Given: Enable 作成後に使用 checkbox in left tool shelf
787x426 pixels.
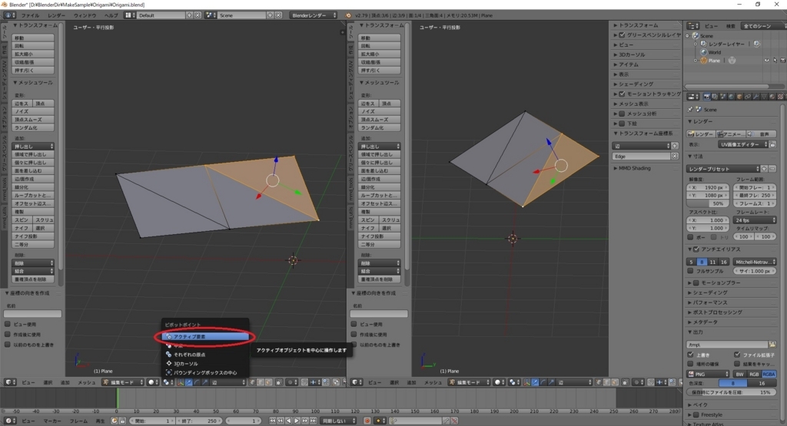Looking at the screenshot, I should pos(8,335).
